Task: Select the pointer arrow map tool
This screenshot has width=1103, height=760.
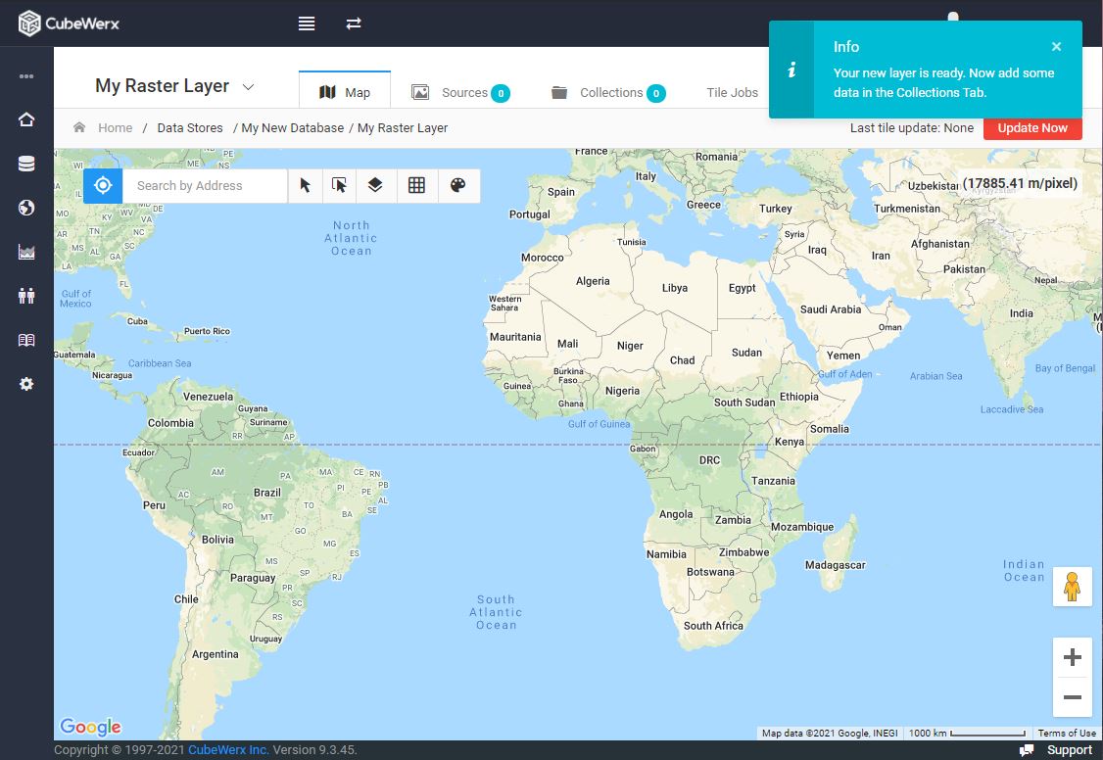Action: coord(306,186)
